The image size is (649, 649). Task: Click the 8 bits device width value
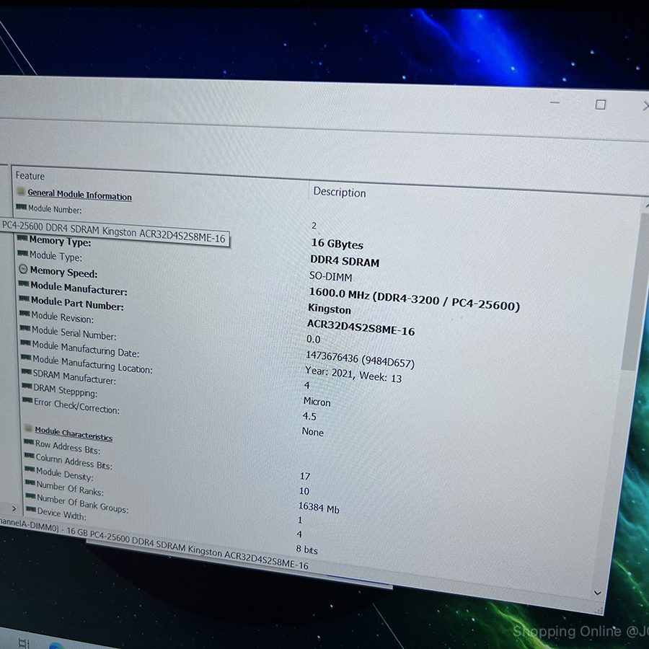306,549
